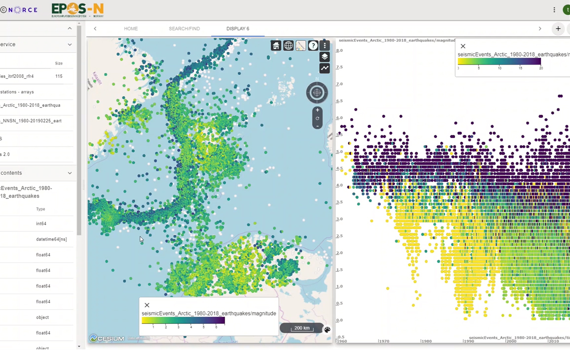Collapse the service section chevron
Viewport: 570px width, 350px height.
[x=70, y=44]
